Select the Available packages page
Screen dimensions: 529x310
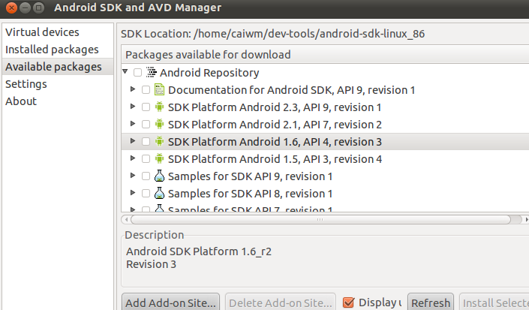click(x=58, y=67)
